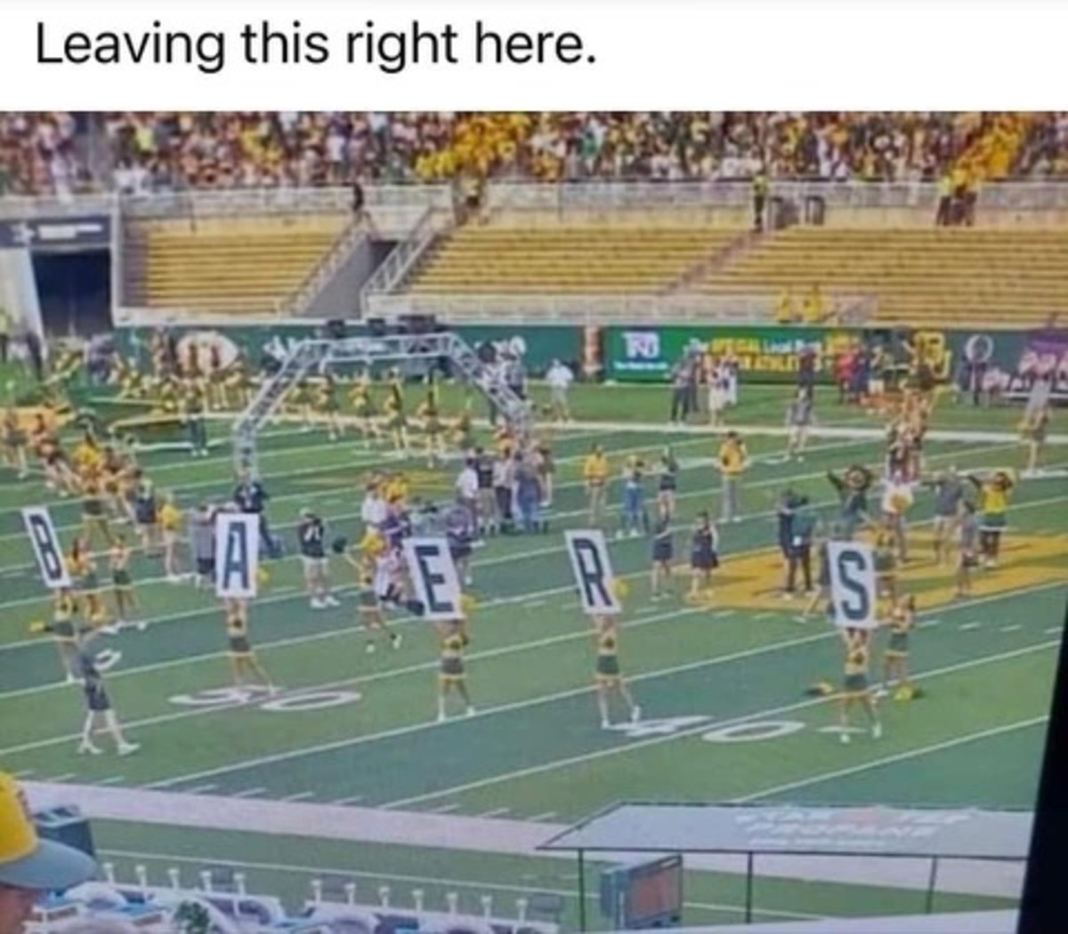This screenshot has height=934, width=1068.
Task: Click the gray sideline canopy roof
Action: click(x=787, y=831)
